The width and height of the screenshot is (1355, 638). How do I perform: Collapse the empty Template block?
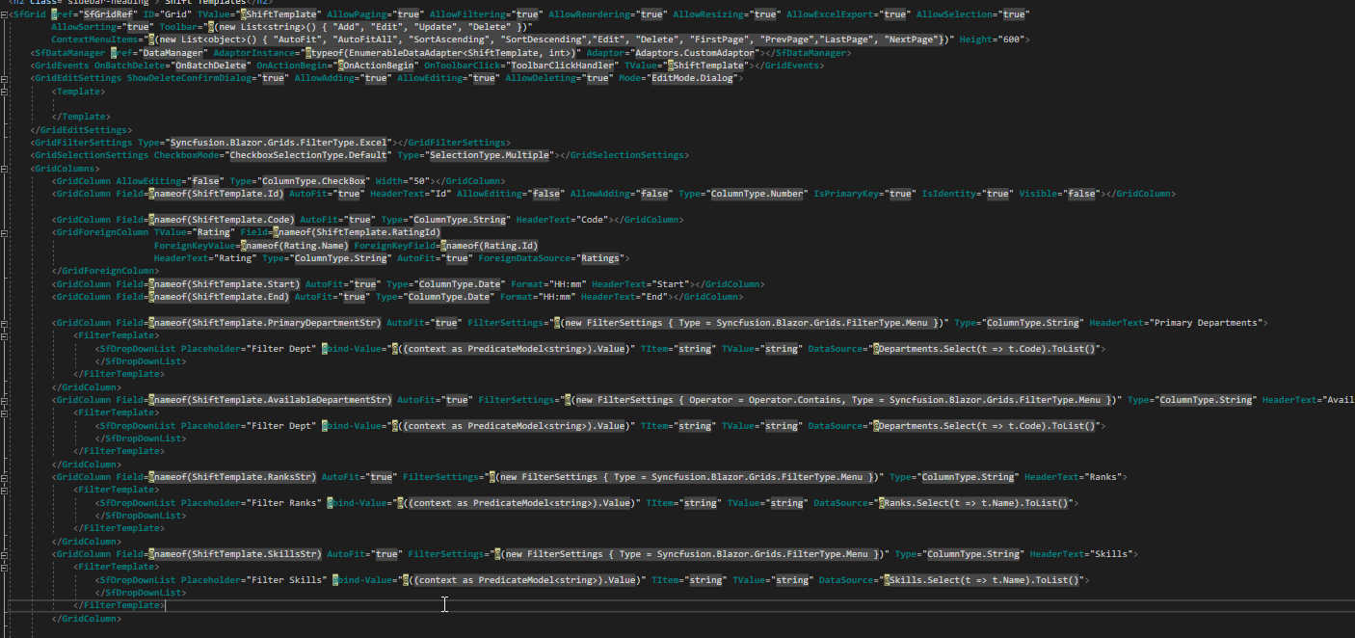(6, 91)
